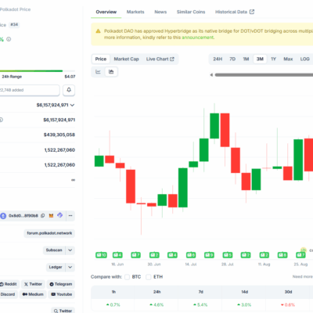This screenshot has width=313, height=313.
Task: Open the news marker above 14. Jul
Action: point(191,255)
